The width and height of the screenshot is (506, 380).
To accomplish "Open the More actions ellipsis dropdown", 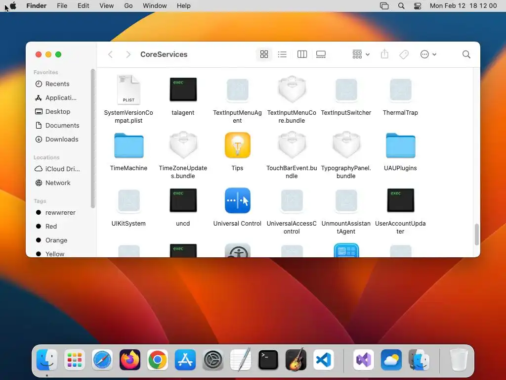I will tap(428, 54).
